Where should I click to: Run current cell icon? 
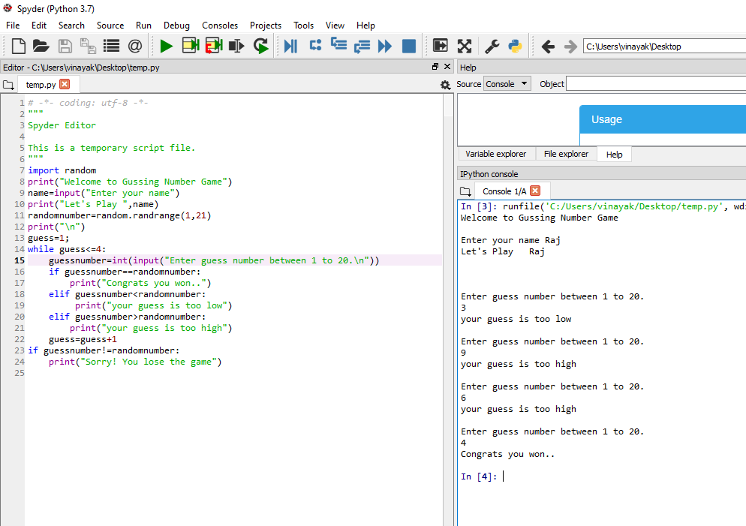(x=191, y=46)
